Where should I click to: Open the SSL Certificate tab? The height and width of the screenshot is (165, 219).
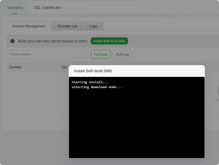pyautogui.click(x=47, y=8)
